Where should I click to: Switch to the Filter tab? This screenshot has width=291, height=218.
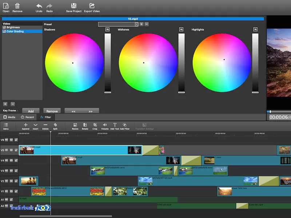click(46, 117)
